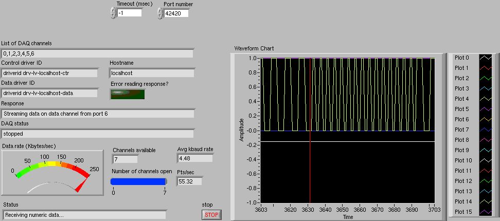Click the Control driver ID field
500x221 pixels.
pyautogui.click(x=49, y=73)
